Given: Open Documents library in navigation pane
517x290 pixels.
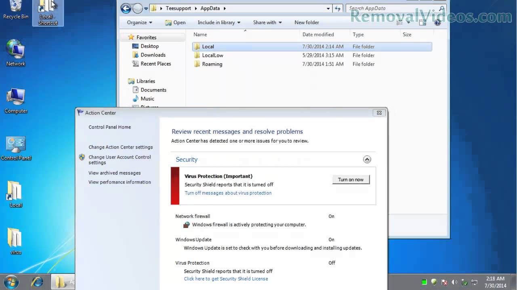Looking at the screenshot, I should (x=149, y=90).
